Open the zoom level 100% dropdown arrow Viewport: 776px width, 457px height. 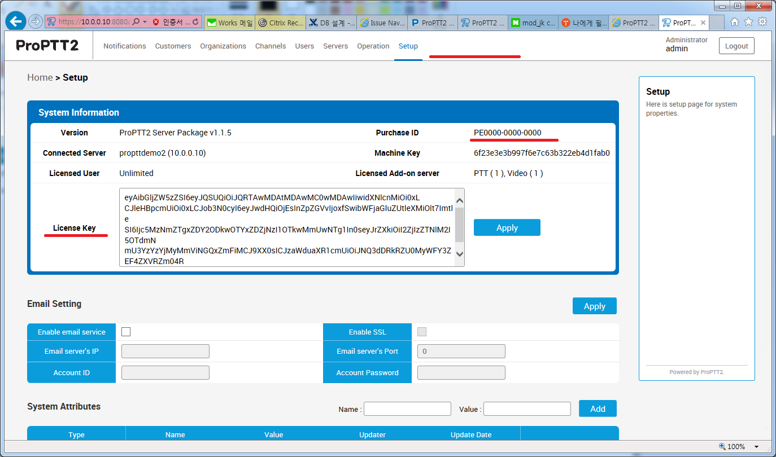click(x=756, y=447)
